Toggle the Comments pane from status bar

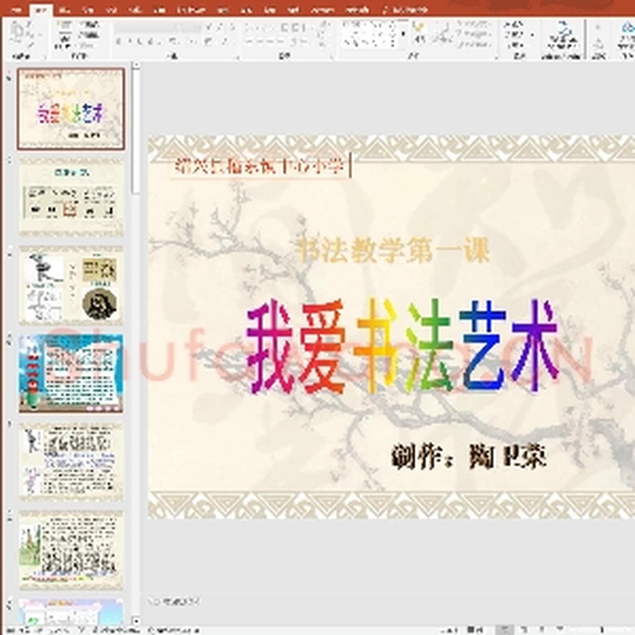[x=475, y=629]
